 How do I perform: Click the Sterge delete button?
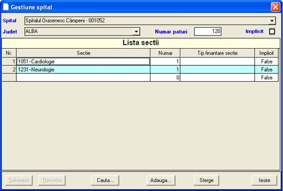pyautogui.click(x=206, y=181)
